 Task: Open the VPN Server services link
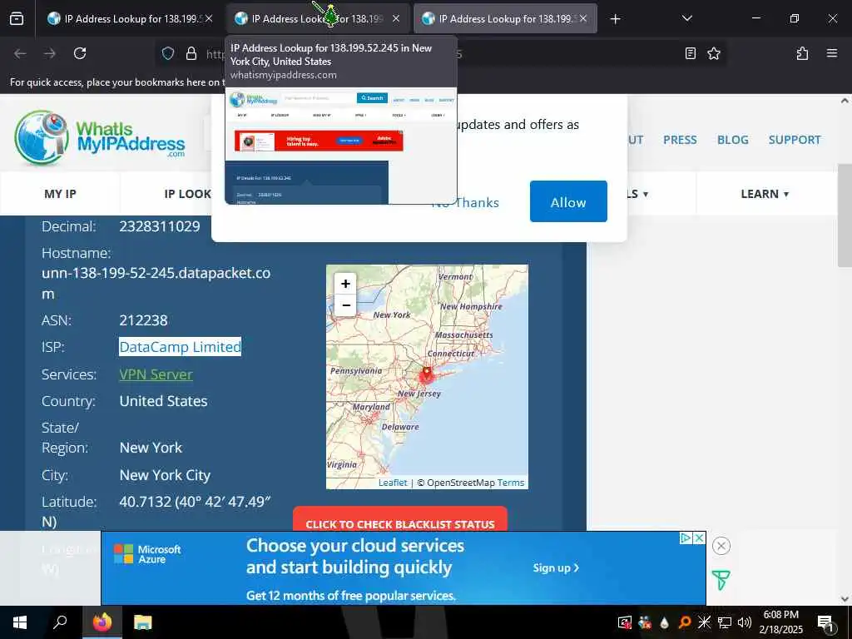pos(156,374)
